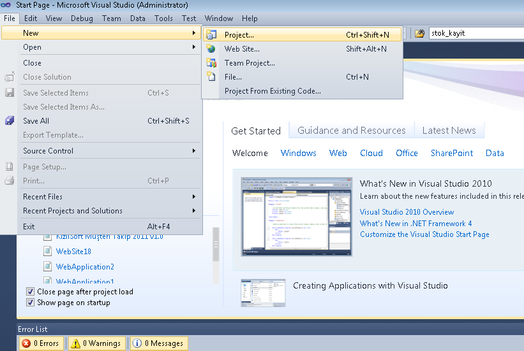The image size is (524, 351).
Task: Select Close in File menu
Action: tap(101, 62)
